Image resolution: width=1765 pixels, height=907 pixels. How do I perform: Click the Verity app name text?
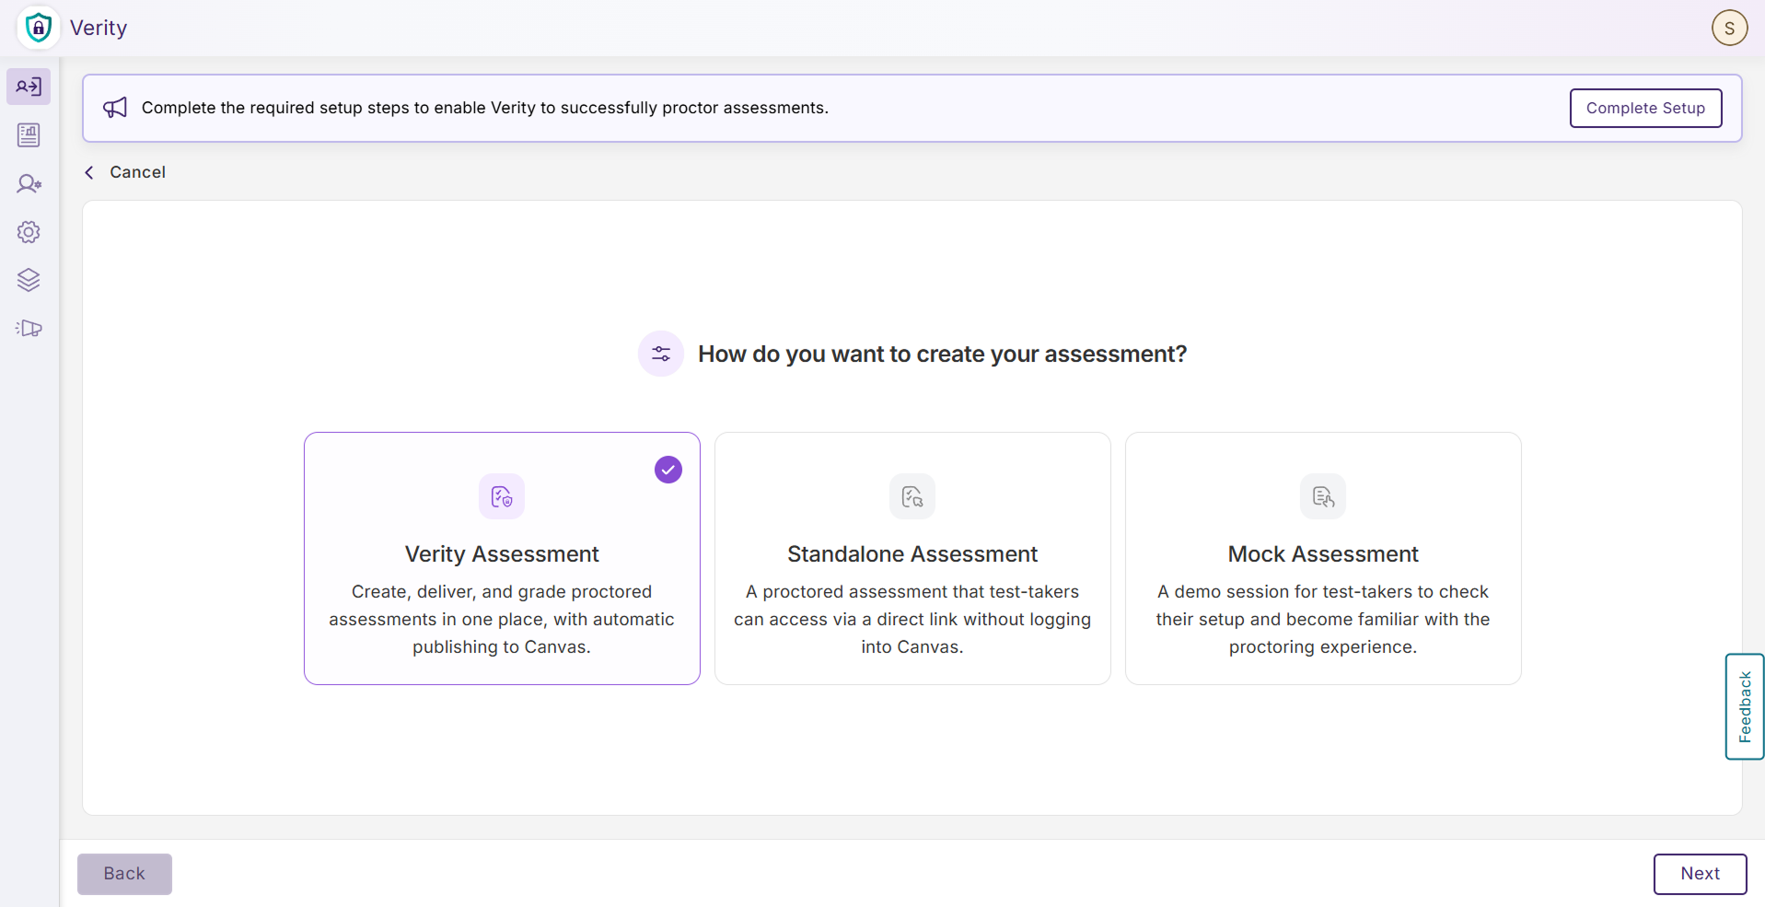click(x=99, y=28)
